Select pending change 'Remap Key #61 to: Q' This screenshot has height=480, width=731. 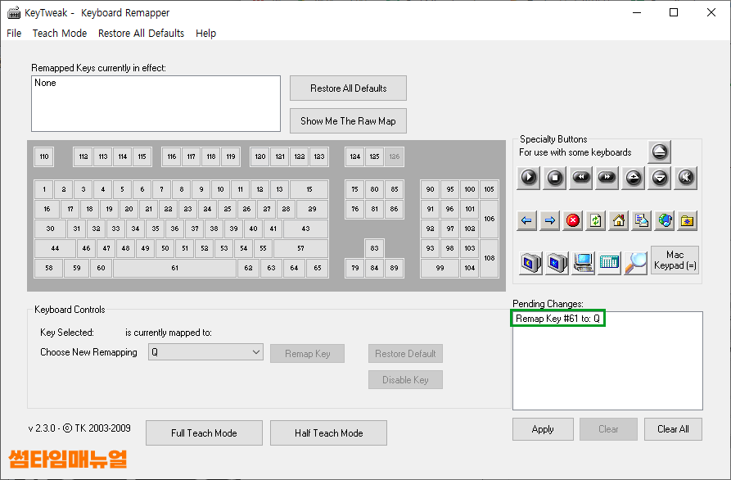[557, 319]
